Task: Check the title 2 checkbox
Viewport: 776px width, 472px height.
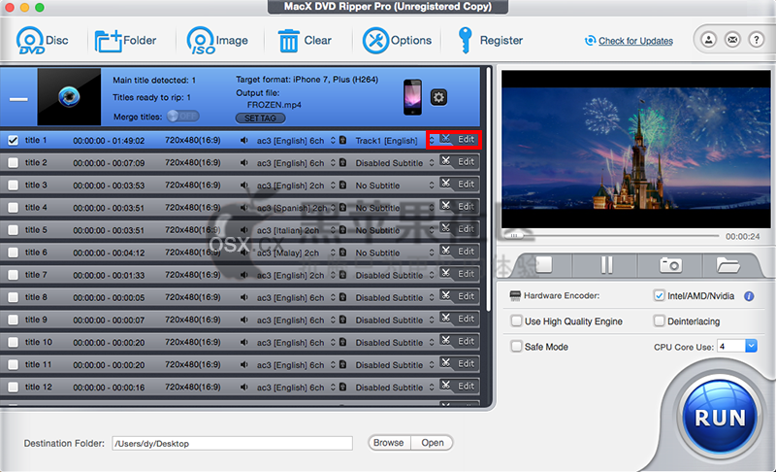Action: point(14,162)
